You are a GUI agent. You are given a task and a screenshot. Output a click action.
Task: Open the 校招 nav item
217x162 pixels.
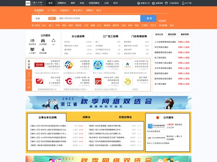[82, 3]
